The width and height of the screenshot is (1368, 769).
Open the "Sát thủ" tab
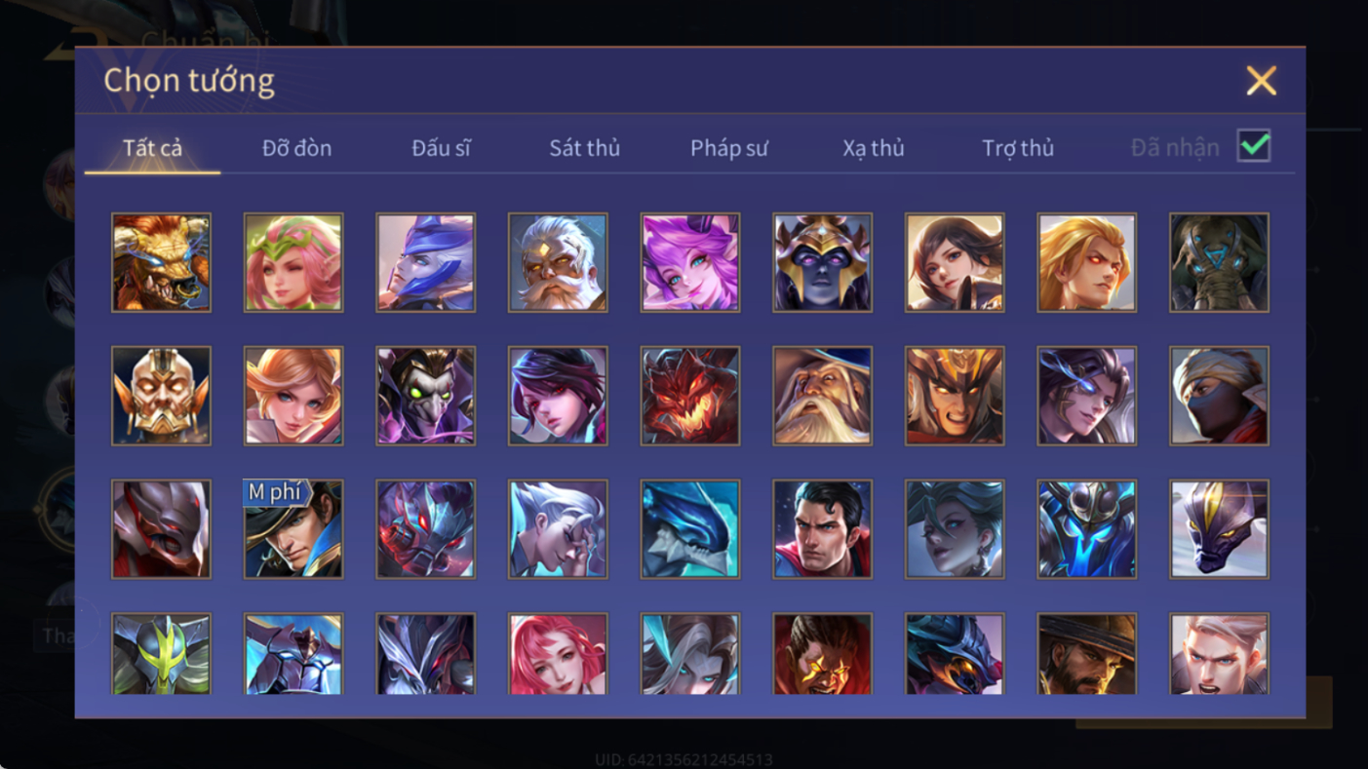[x=584, y=148]
